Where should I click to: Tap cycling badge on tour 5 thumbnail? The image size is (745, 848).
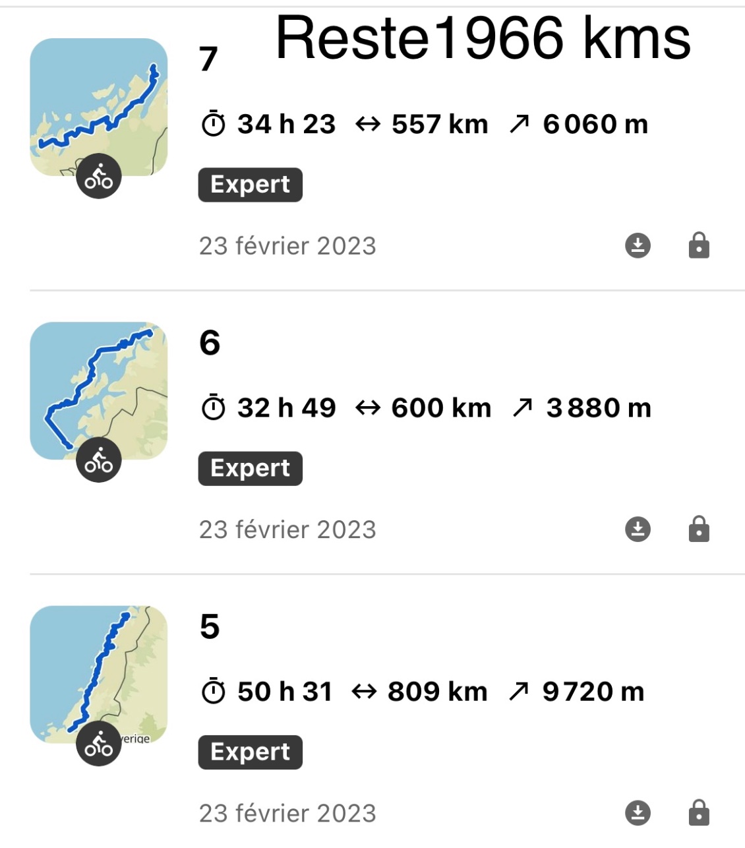99,743
